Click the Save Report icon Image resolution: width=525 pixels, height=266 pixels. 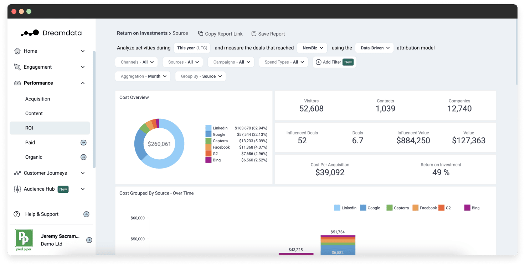coord(254,33)
